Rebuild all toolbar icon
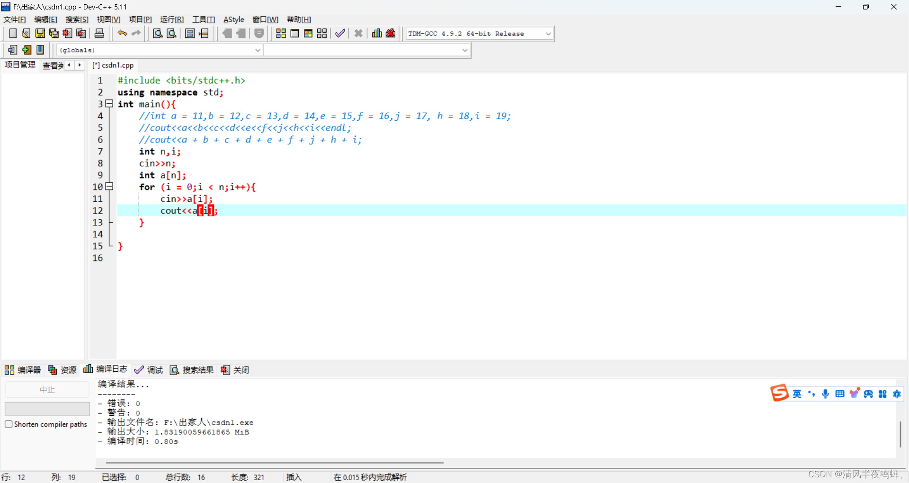The image size is (909, 483). click(322, 33)
